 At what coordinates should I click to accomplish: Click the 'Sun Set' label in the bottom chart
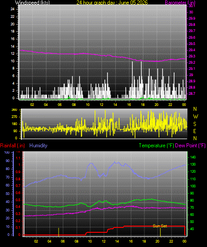pyautogui.click(x=160, y=226)
